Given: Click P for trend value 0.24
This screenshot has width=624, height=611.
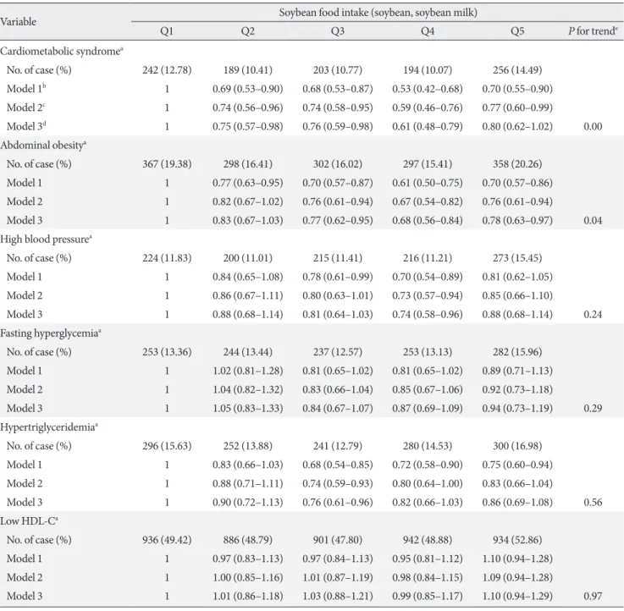Looking at the screenshot, I should (593, 314).
